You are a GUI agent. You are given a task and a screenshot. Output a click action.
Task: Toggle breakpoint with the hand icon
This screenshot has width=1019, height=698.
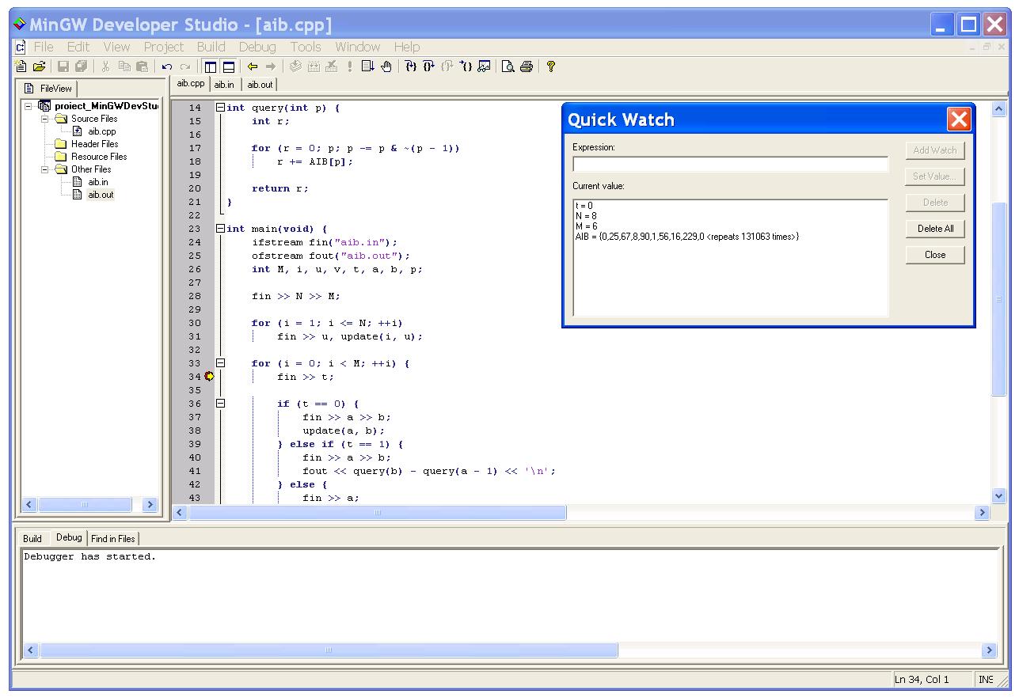[386, 67]
